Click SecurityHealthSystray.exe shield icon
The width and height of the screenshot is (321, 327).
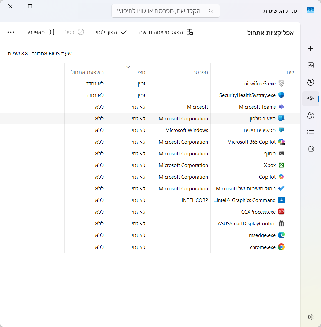(281, 95)
